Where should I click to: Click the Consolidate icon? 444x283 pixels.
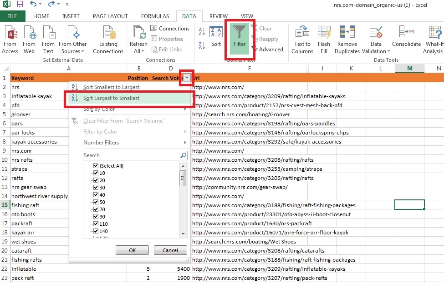406,33
